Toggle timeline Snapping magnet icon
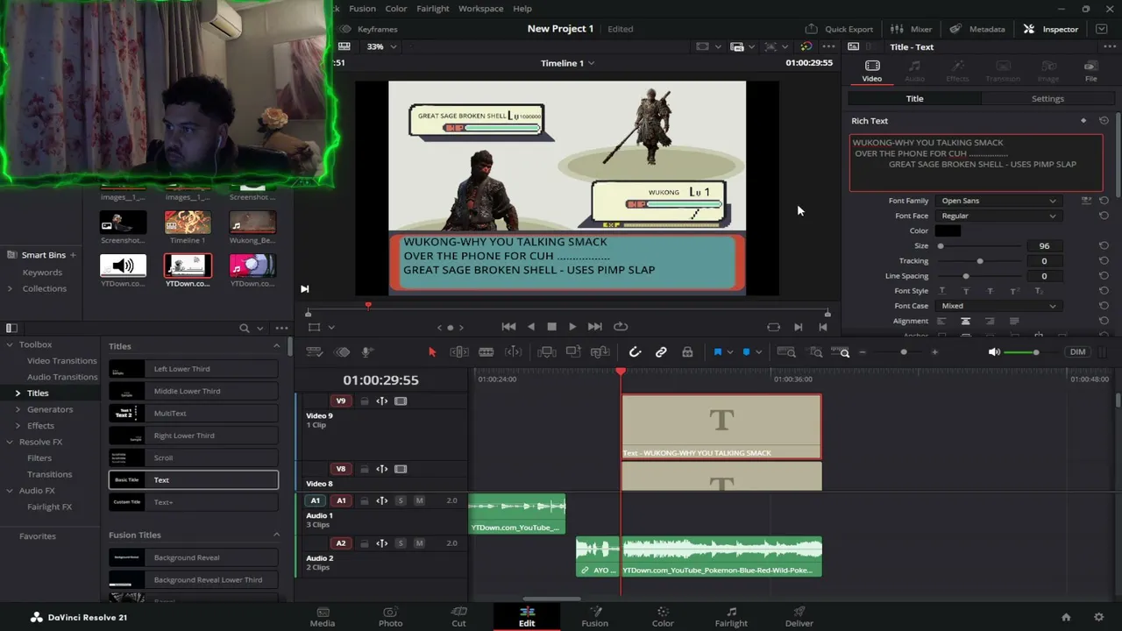Image resolution: width=1122 pixels, height=631 pixels. point(635,352)
